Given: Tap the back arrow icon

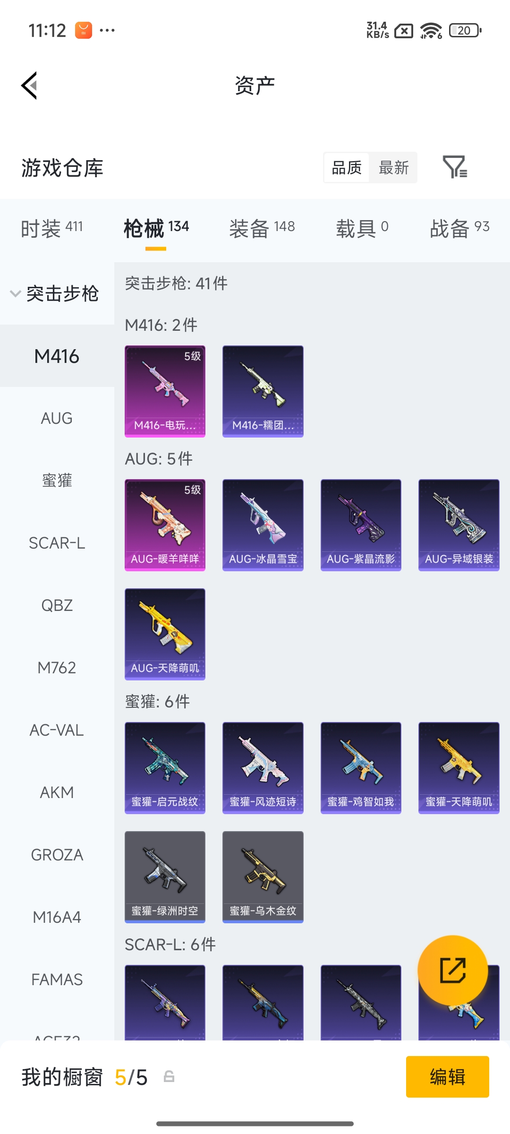Looking at the screenshot, I should [29, 86].
